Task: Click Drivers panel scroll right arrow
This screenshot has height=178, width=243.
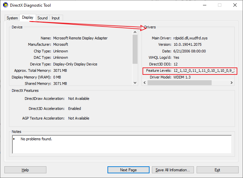Action: pyautogui.click(x=232, y=82)
